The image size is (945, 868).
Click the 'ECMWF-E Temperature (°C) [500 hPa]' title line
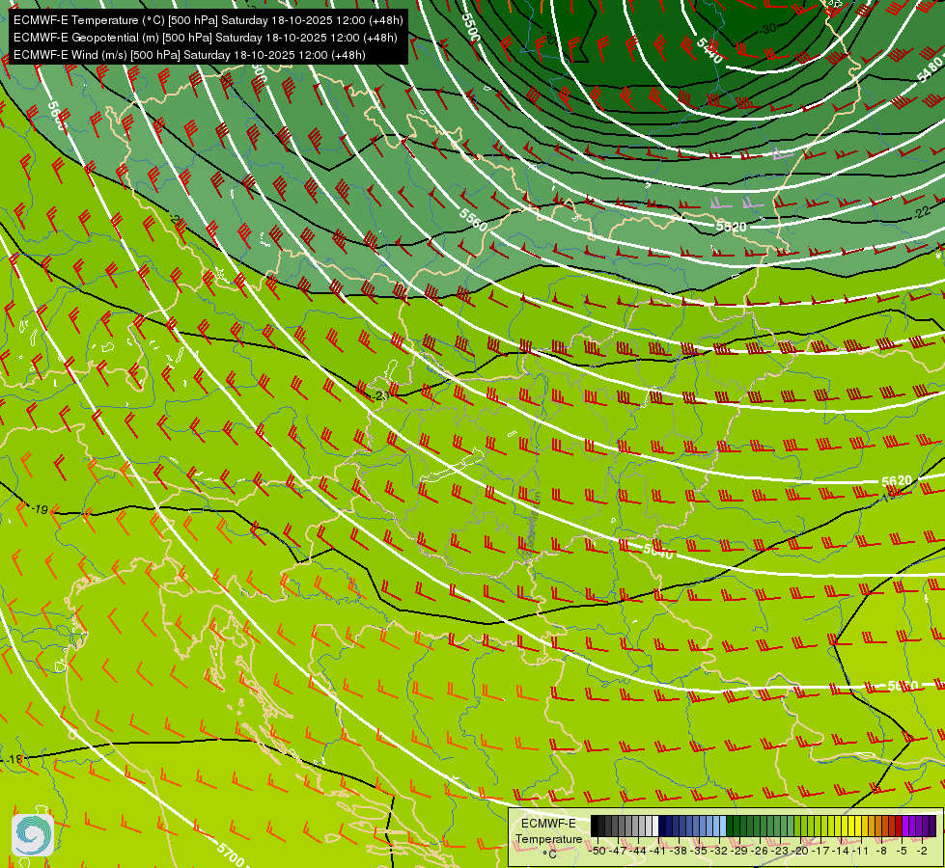[208, 20]
